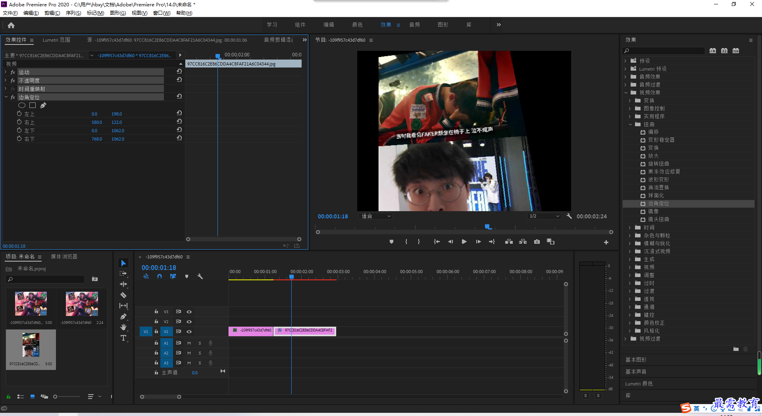Open the 基本声音 panel
The image size is (762, 416).
click(x=636, y=372)
